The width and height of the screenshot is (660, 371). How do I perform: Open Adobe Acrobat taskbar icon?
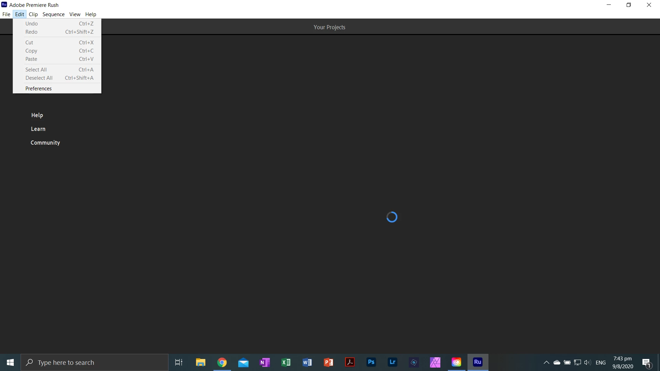coord(350,362)
